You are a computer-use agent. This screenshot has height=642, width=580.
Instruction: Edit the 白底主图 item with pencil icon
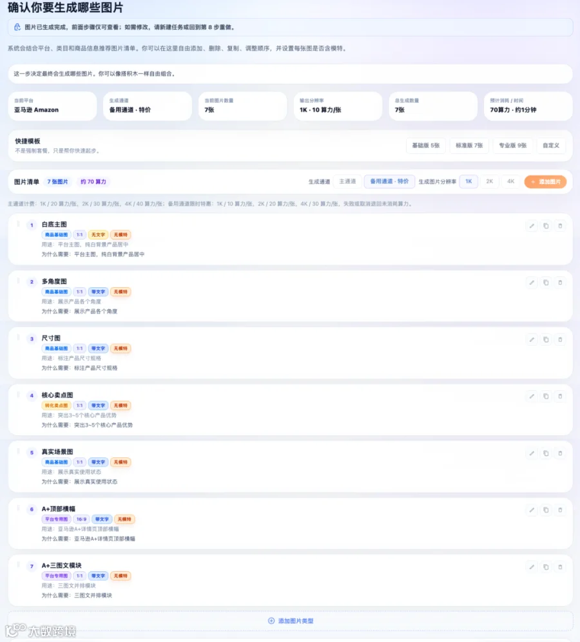pos(532,225)
